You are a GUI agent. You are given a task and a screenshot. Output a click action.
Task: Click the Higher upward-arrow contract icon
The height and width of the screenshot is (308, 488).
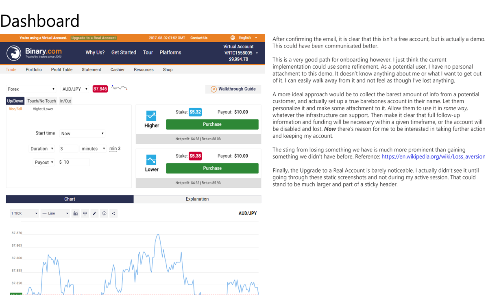[151, 116]
